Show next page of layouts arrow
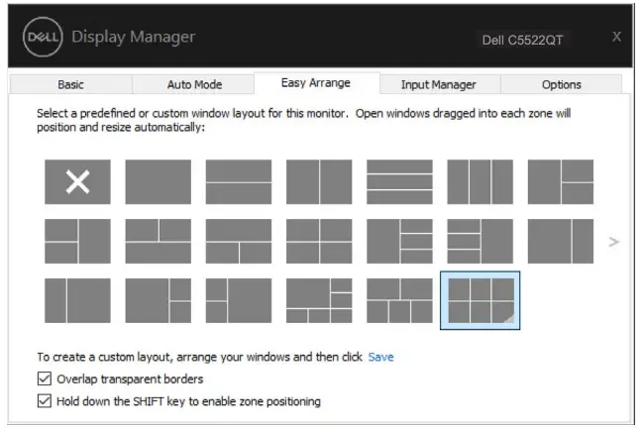Viewport: 643px width, 432px height. click(613, 241)
